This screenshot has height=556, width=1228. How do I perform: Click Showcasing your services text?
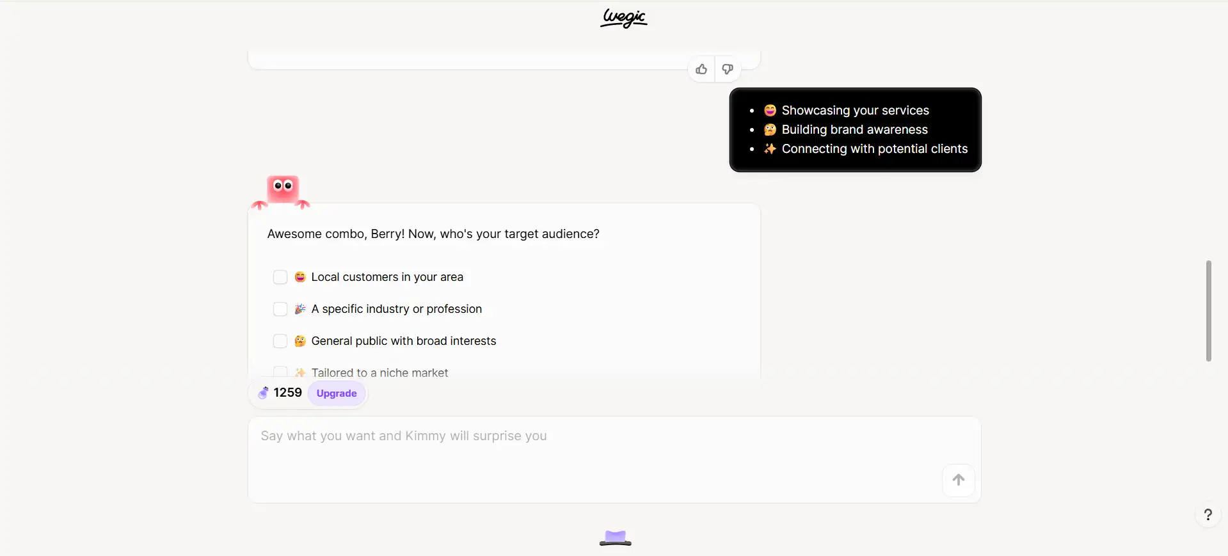(x=855, y=110)
